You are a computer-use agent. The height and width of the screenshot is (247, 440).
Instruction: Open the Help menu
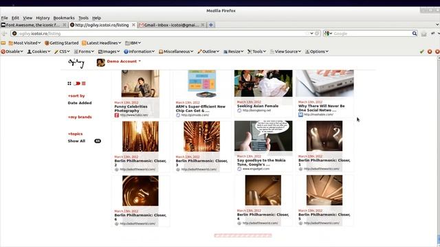point(96,18)
